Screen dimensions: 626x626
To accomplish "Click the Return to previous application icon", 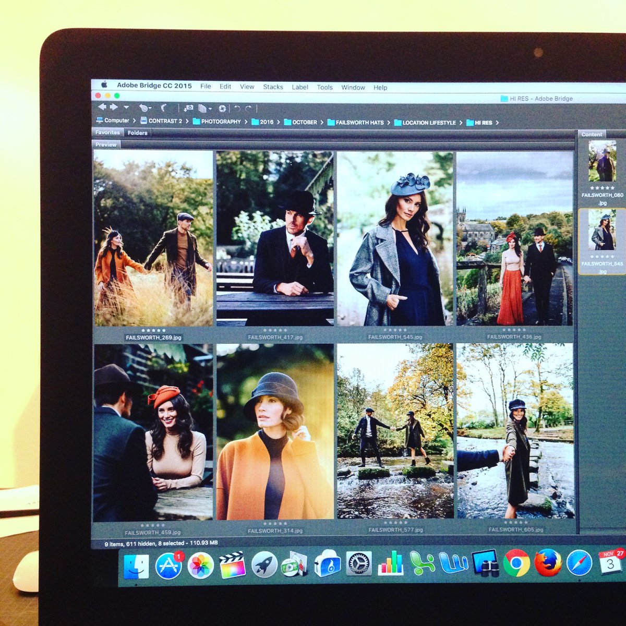I will [x=164, y=107].
